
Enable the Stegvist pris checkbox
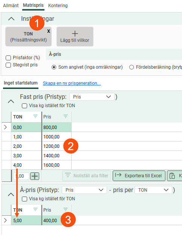pyautogui.click(x=8, y=65)
